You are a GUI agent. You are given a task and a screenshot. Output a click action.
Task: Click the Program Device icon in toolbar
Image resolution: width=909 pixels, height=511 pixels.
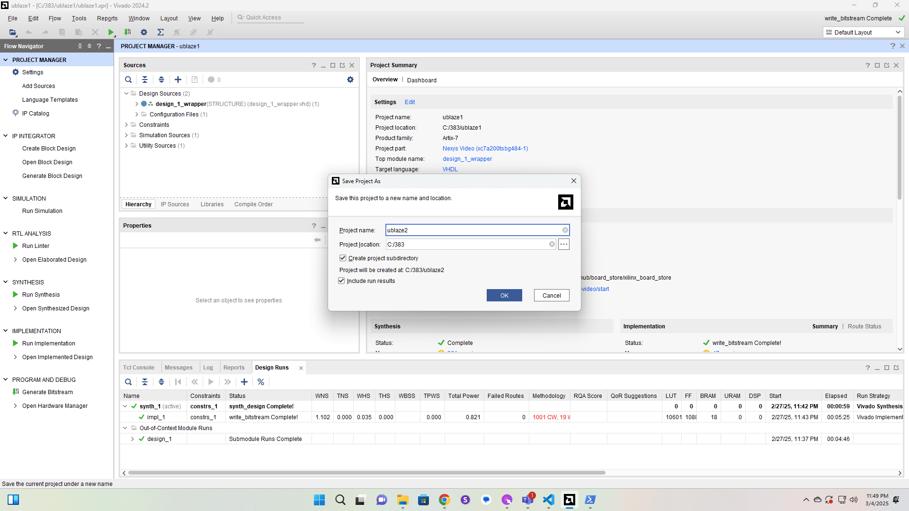tap(127, 32)
